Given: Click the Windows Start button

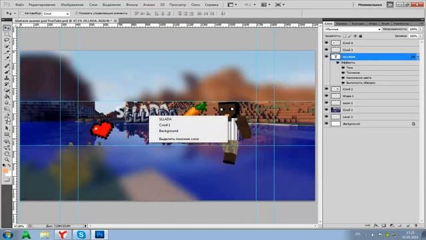Looking at the screenshot, I should coord(7,235).
